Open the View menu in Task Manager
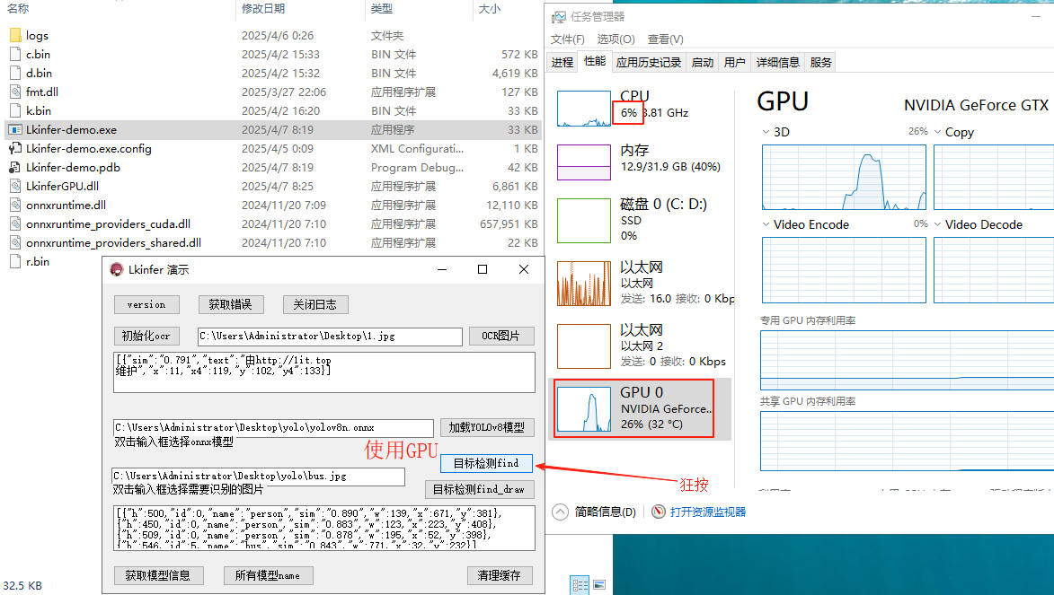 tap(666, 39)
